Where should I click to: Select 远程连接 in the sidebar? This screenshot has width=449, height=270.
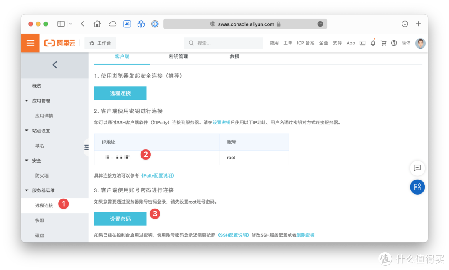pyautogui.click(x=44, y=205)
